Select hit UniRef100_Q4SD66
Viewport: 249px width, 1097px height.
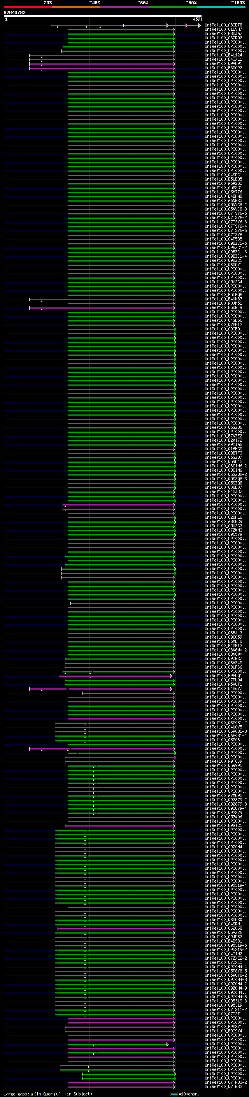(223, 321)
